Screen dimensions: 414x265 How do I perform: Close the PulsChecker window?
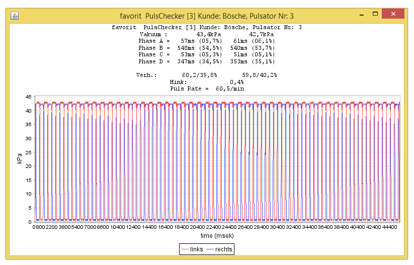[x=393, y=14]
